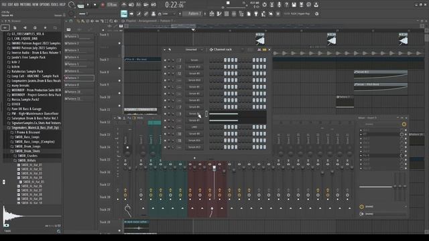Click the file icon in browser toolbar

15,27
